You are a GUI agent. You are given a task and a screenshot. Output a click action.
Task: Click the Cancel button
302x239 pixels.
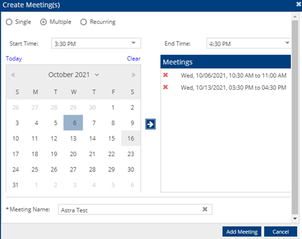tap(281, 231)
